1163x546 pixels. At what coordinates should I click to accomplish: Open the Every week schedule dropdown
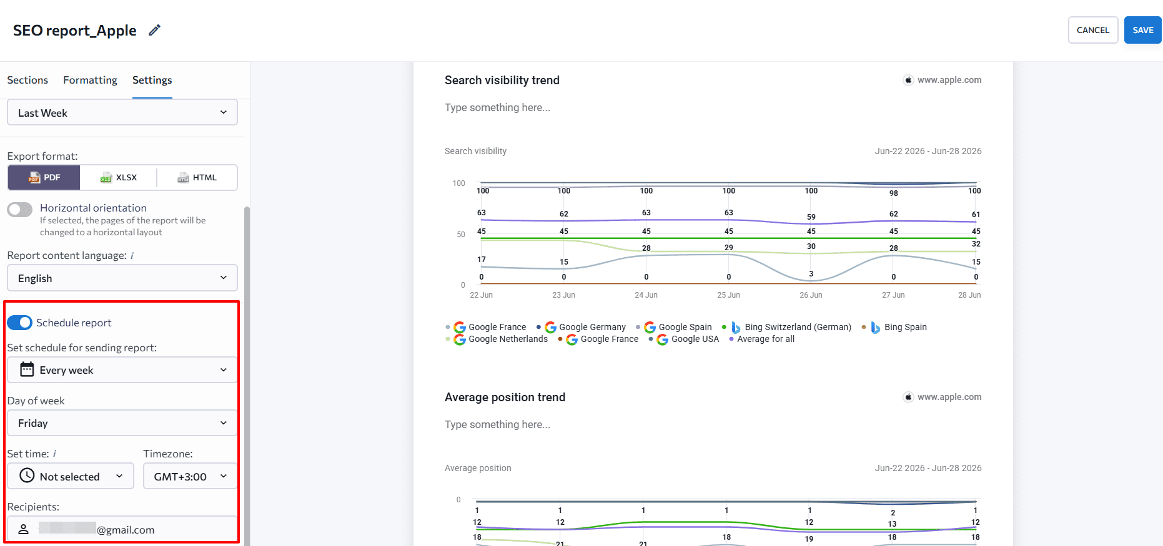point(122,369)
